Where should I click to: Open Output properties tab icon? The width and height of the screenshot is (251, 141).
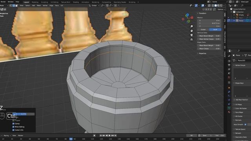[x=229, y=65]
